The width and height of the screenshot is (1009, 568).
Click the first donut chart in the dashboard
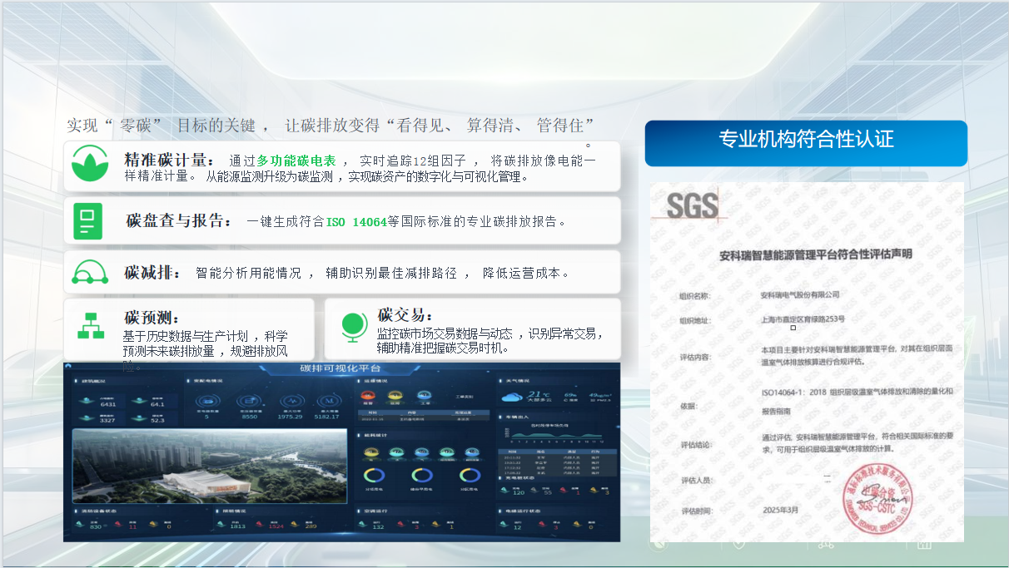[x=375, y=476]
